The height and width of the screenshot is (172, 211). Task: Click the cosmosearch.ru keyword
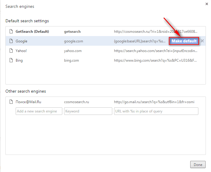click(76, 102)
